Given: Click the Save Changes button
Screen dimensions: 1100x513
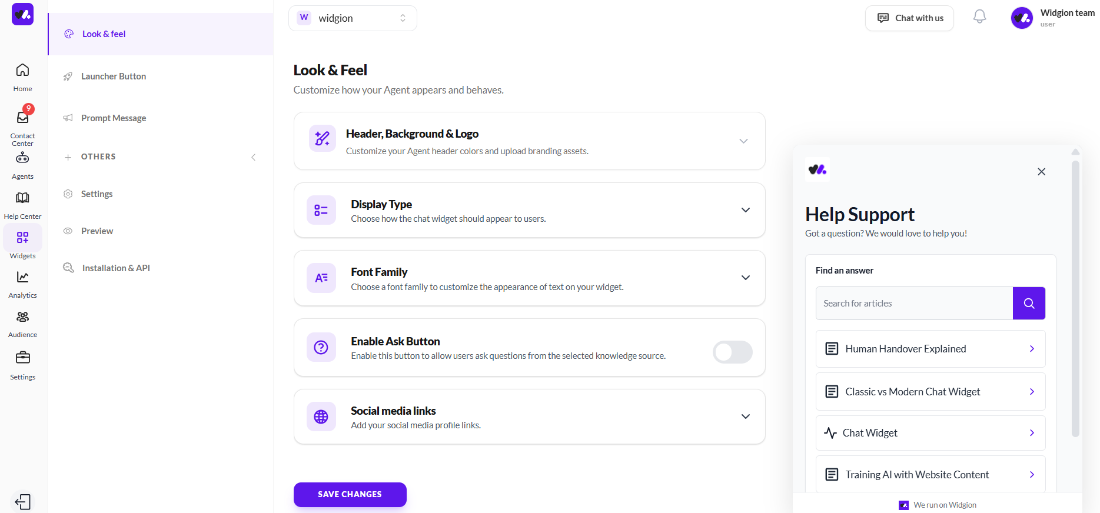Looking at the screenshot, I should [350, 494].
